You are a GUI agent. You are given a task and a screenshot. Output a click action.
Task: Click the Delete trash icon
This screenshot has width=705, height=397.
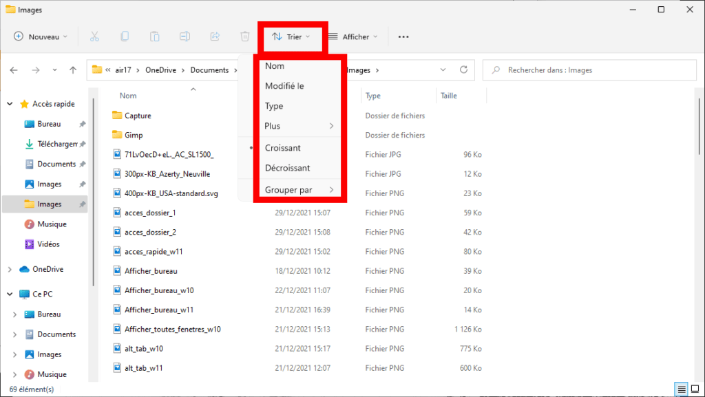click(244, 37)
